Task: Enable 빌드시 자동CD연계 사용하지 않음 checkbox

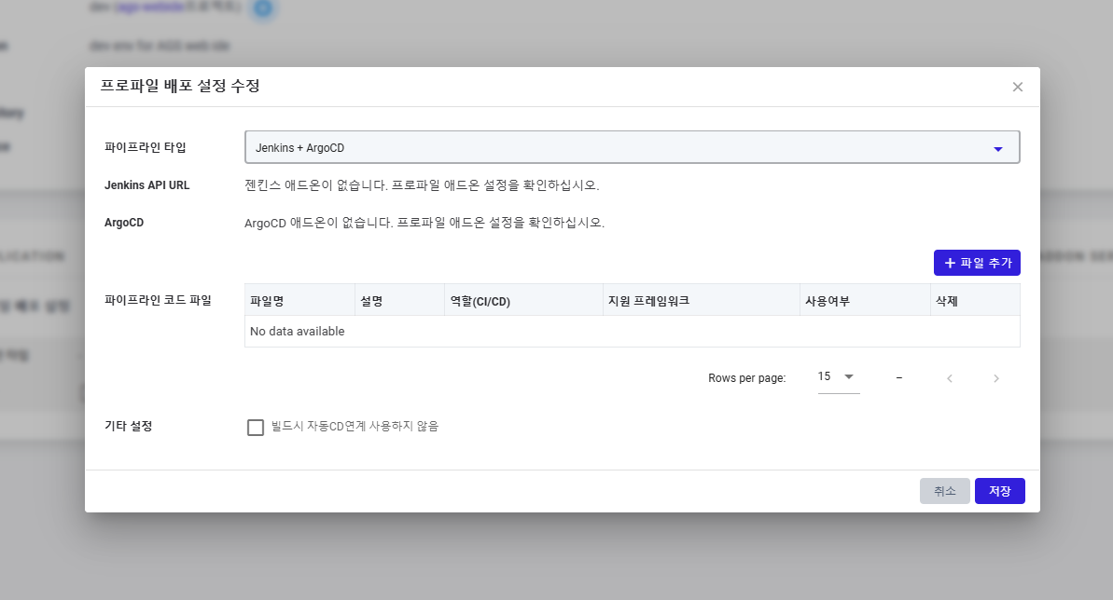Action: pyautogui.click(x=256, y=427)
